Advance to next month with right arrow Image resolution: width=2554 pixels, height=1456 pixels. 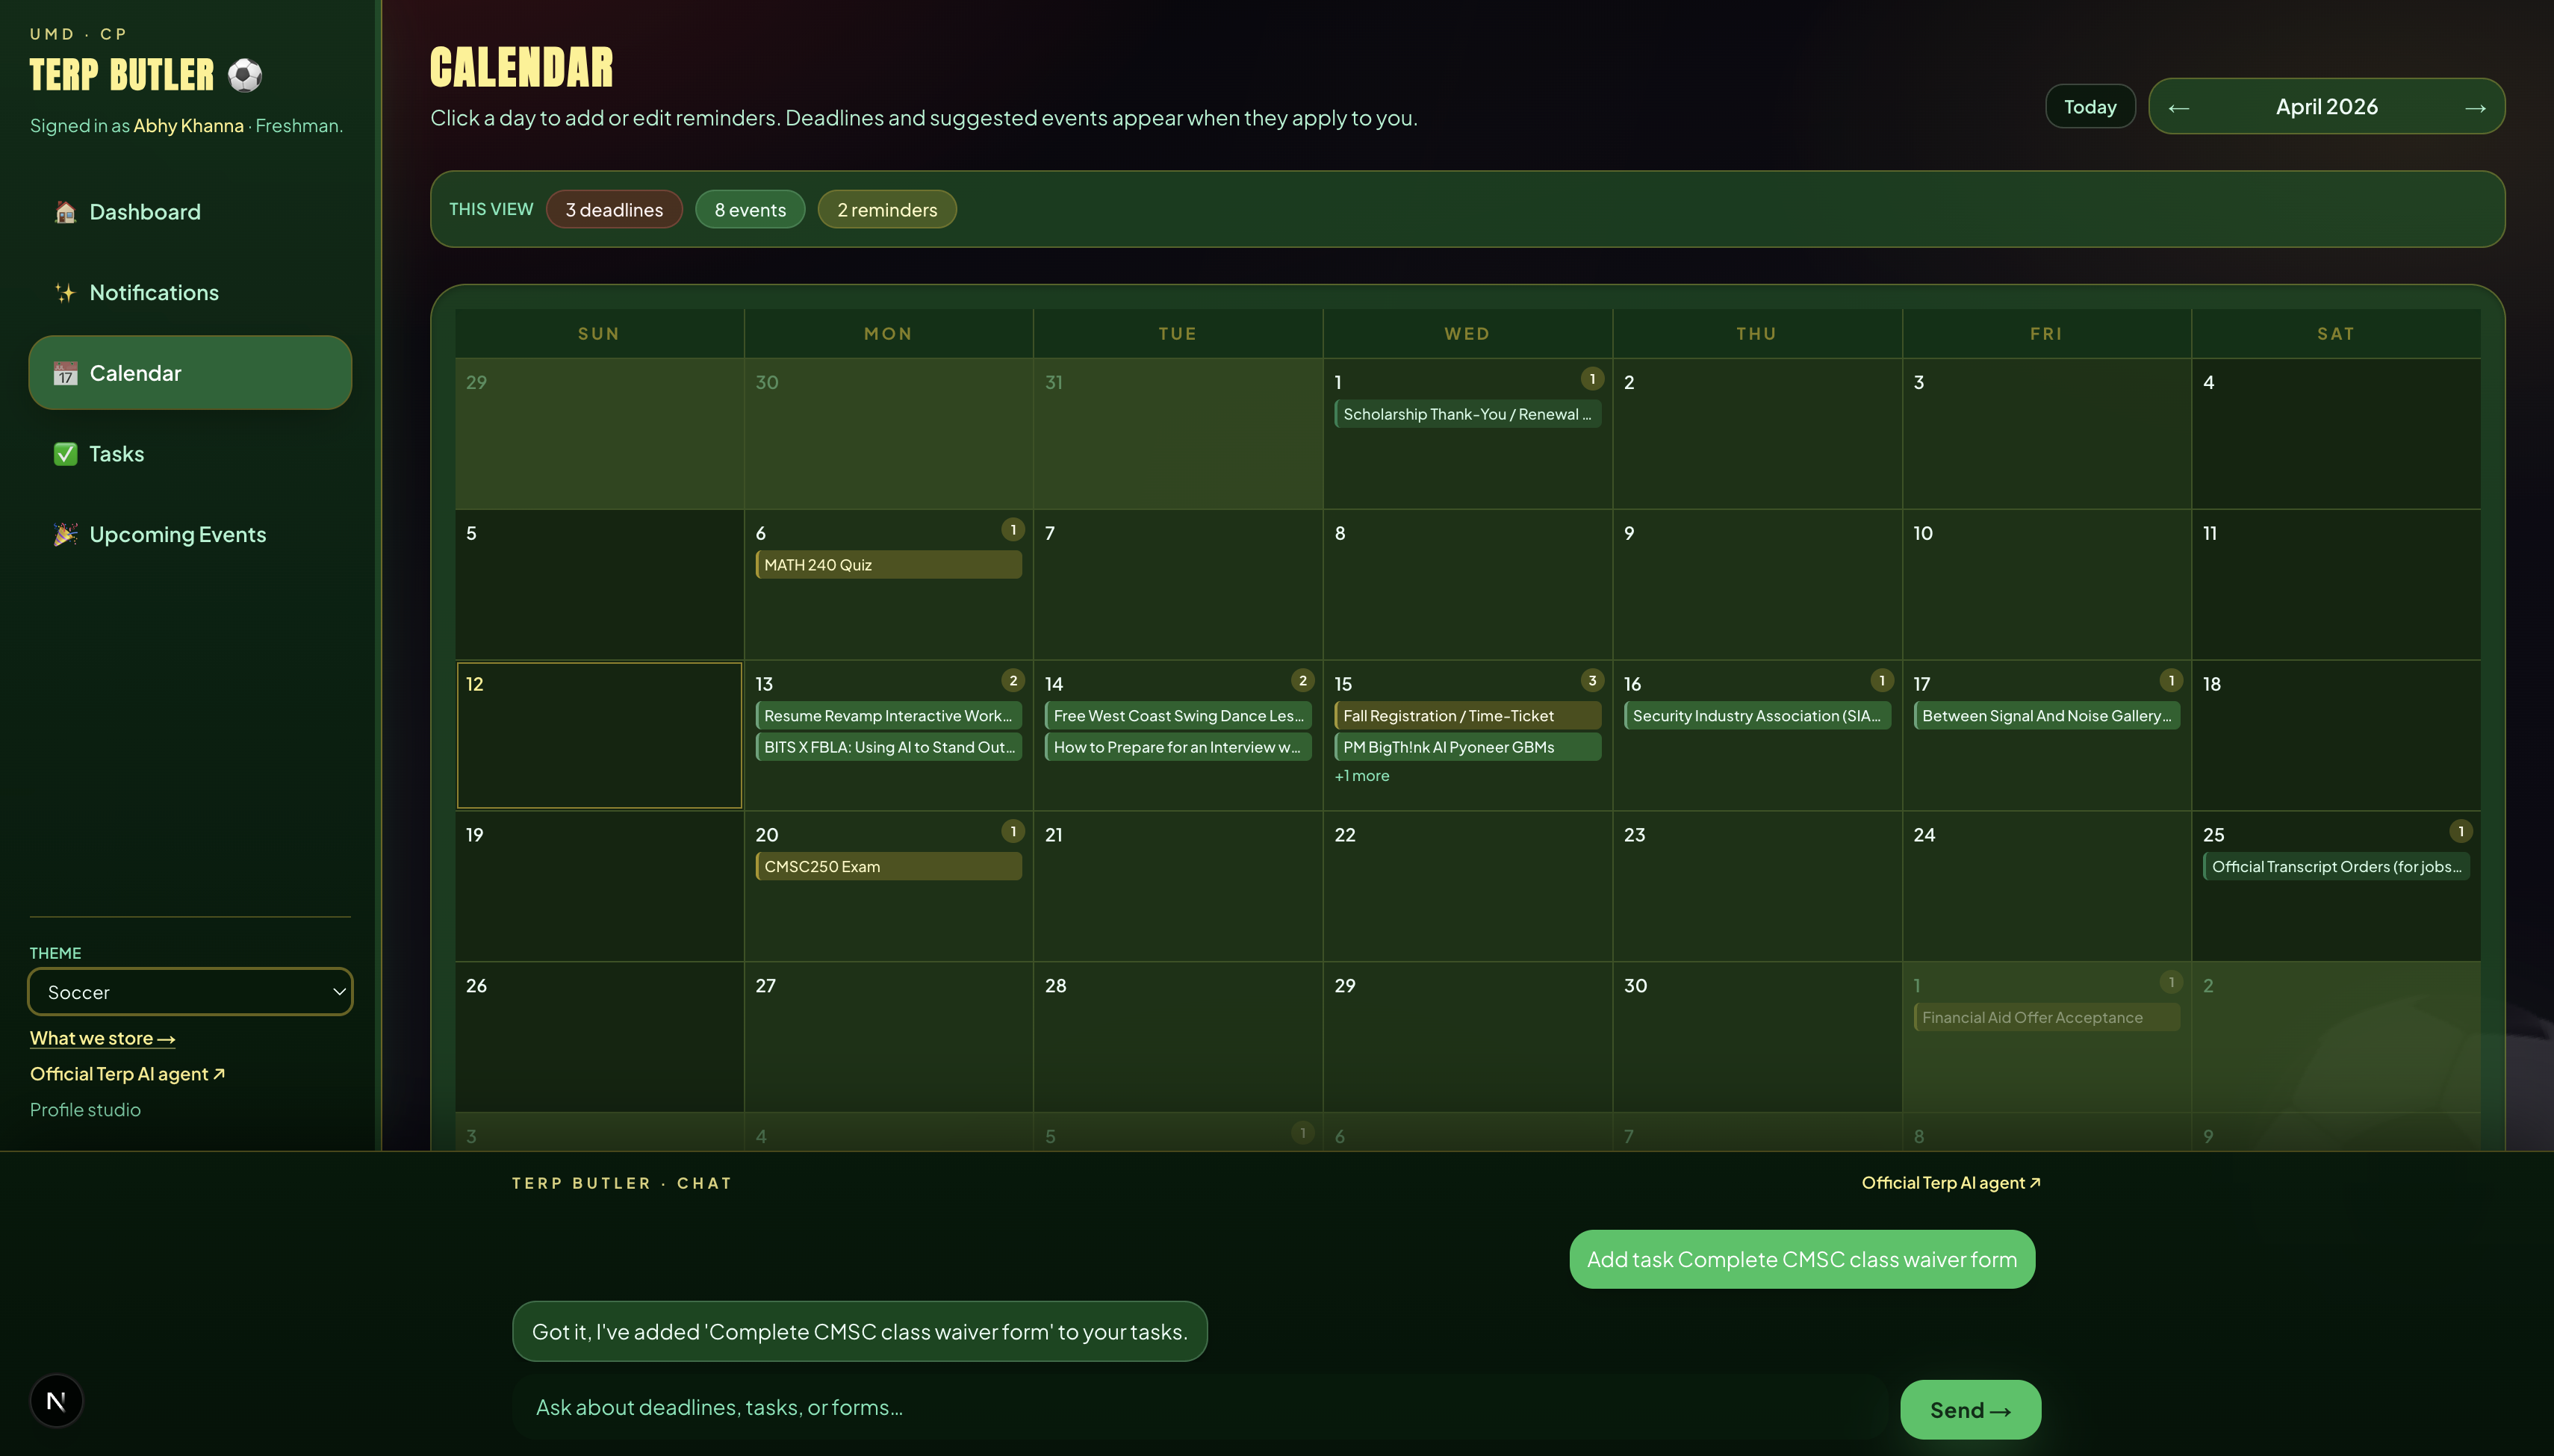(2475, 107)
